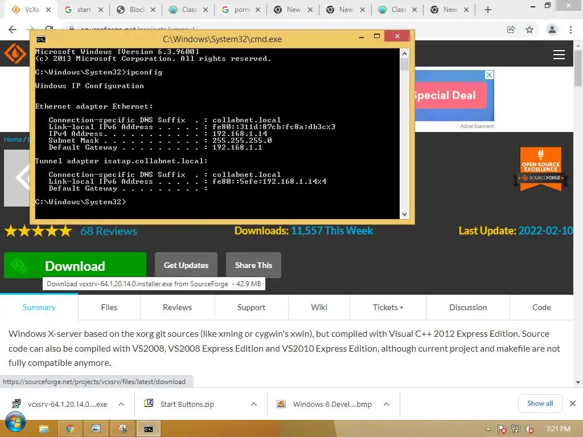The height and width of the screenshot is (437, 583).
Task: Expand options for vcxsrv exe download
Action: [121, 404]
